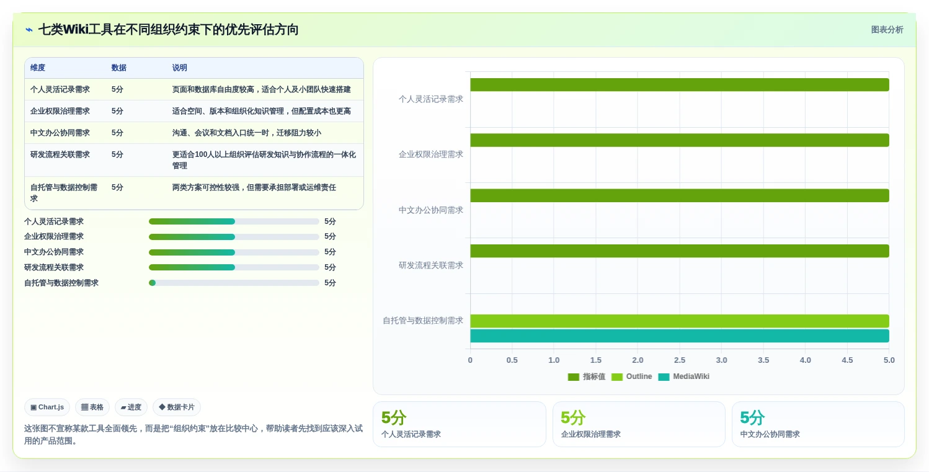This screenshot has height=472, width=929.
Task: Click the 中文办公协同需求 table row name
Action: tap(60, 133)
